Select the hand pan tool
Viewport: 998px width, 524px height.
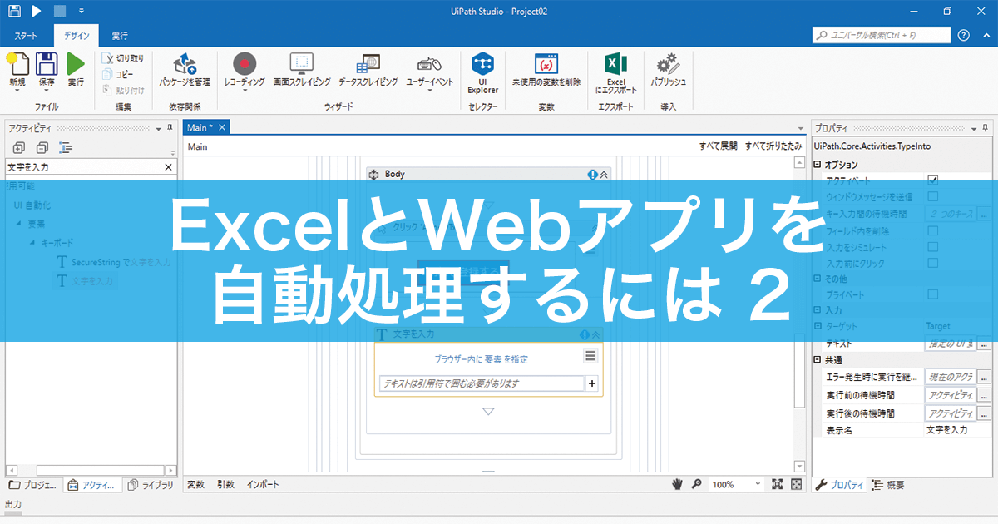[x=678, y=484]
